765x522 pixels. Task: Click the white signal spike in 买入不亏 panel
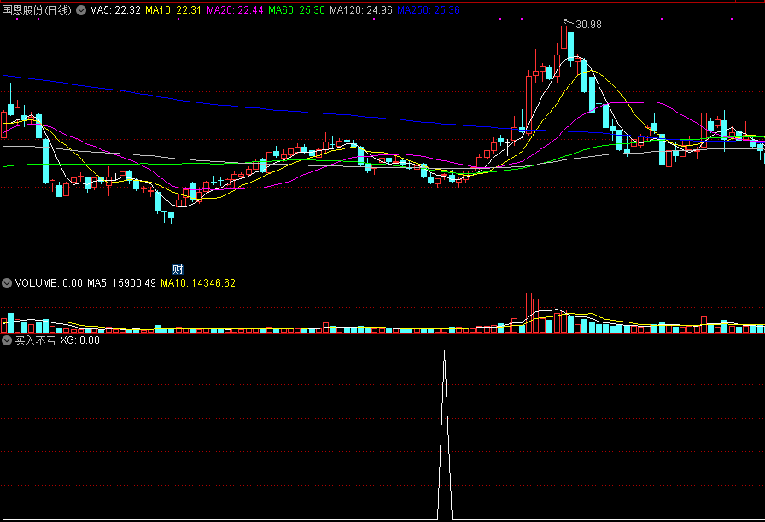(445, 435)
